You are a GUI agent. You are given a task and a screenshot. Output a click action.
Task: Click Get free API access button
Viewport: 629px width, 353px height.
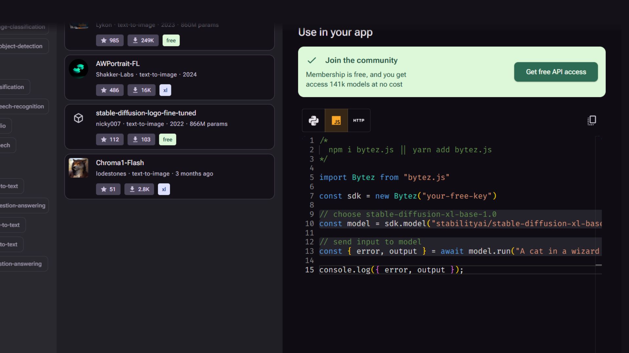(x=556, y=72)
